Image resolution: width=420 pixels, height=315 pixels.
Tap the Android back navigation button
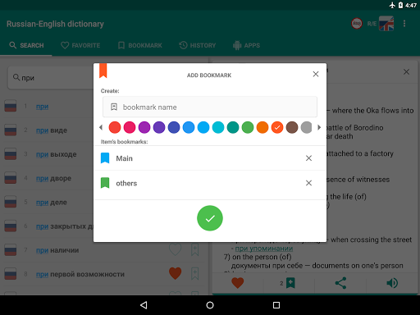[144, 305]
